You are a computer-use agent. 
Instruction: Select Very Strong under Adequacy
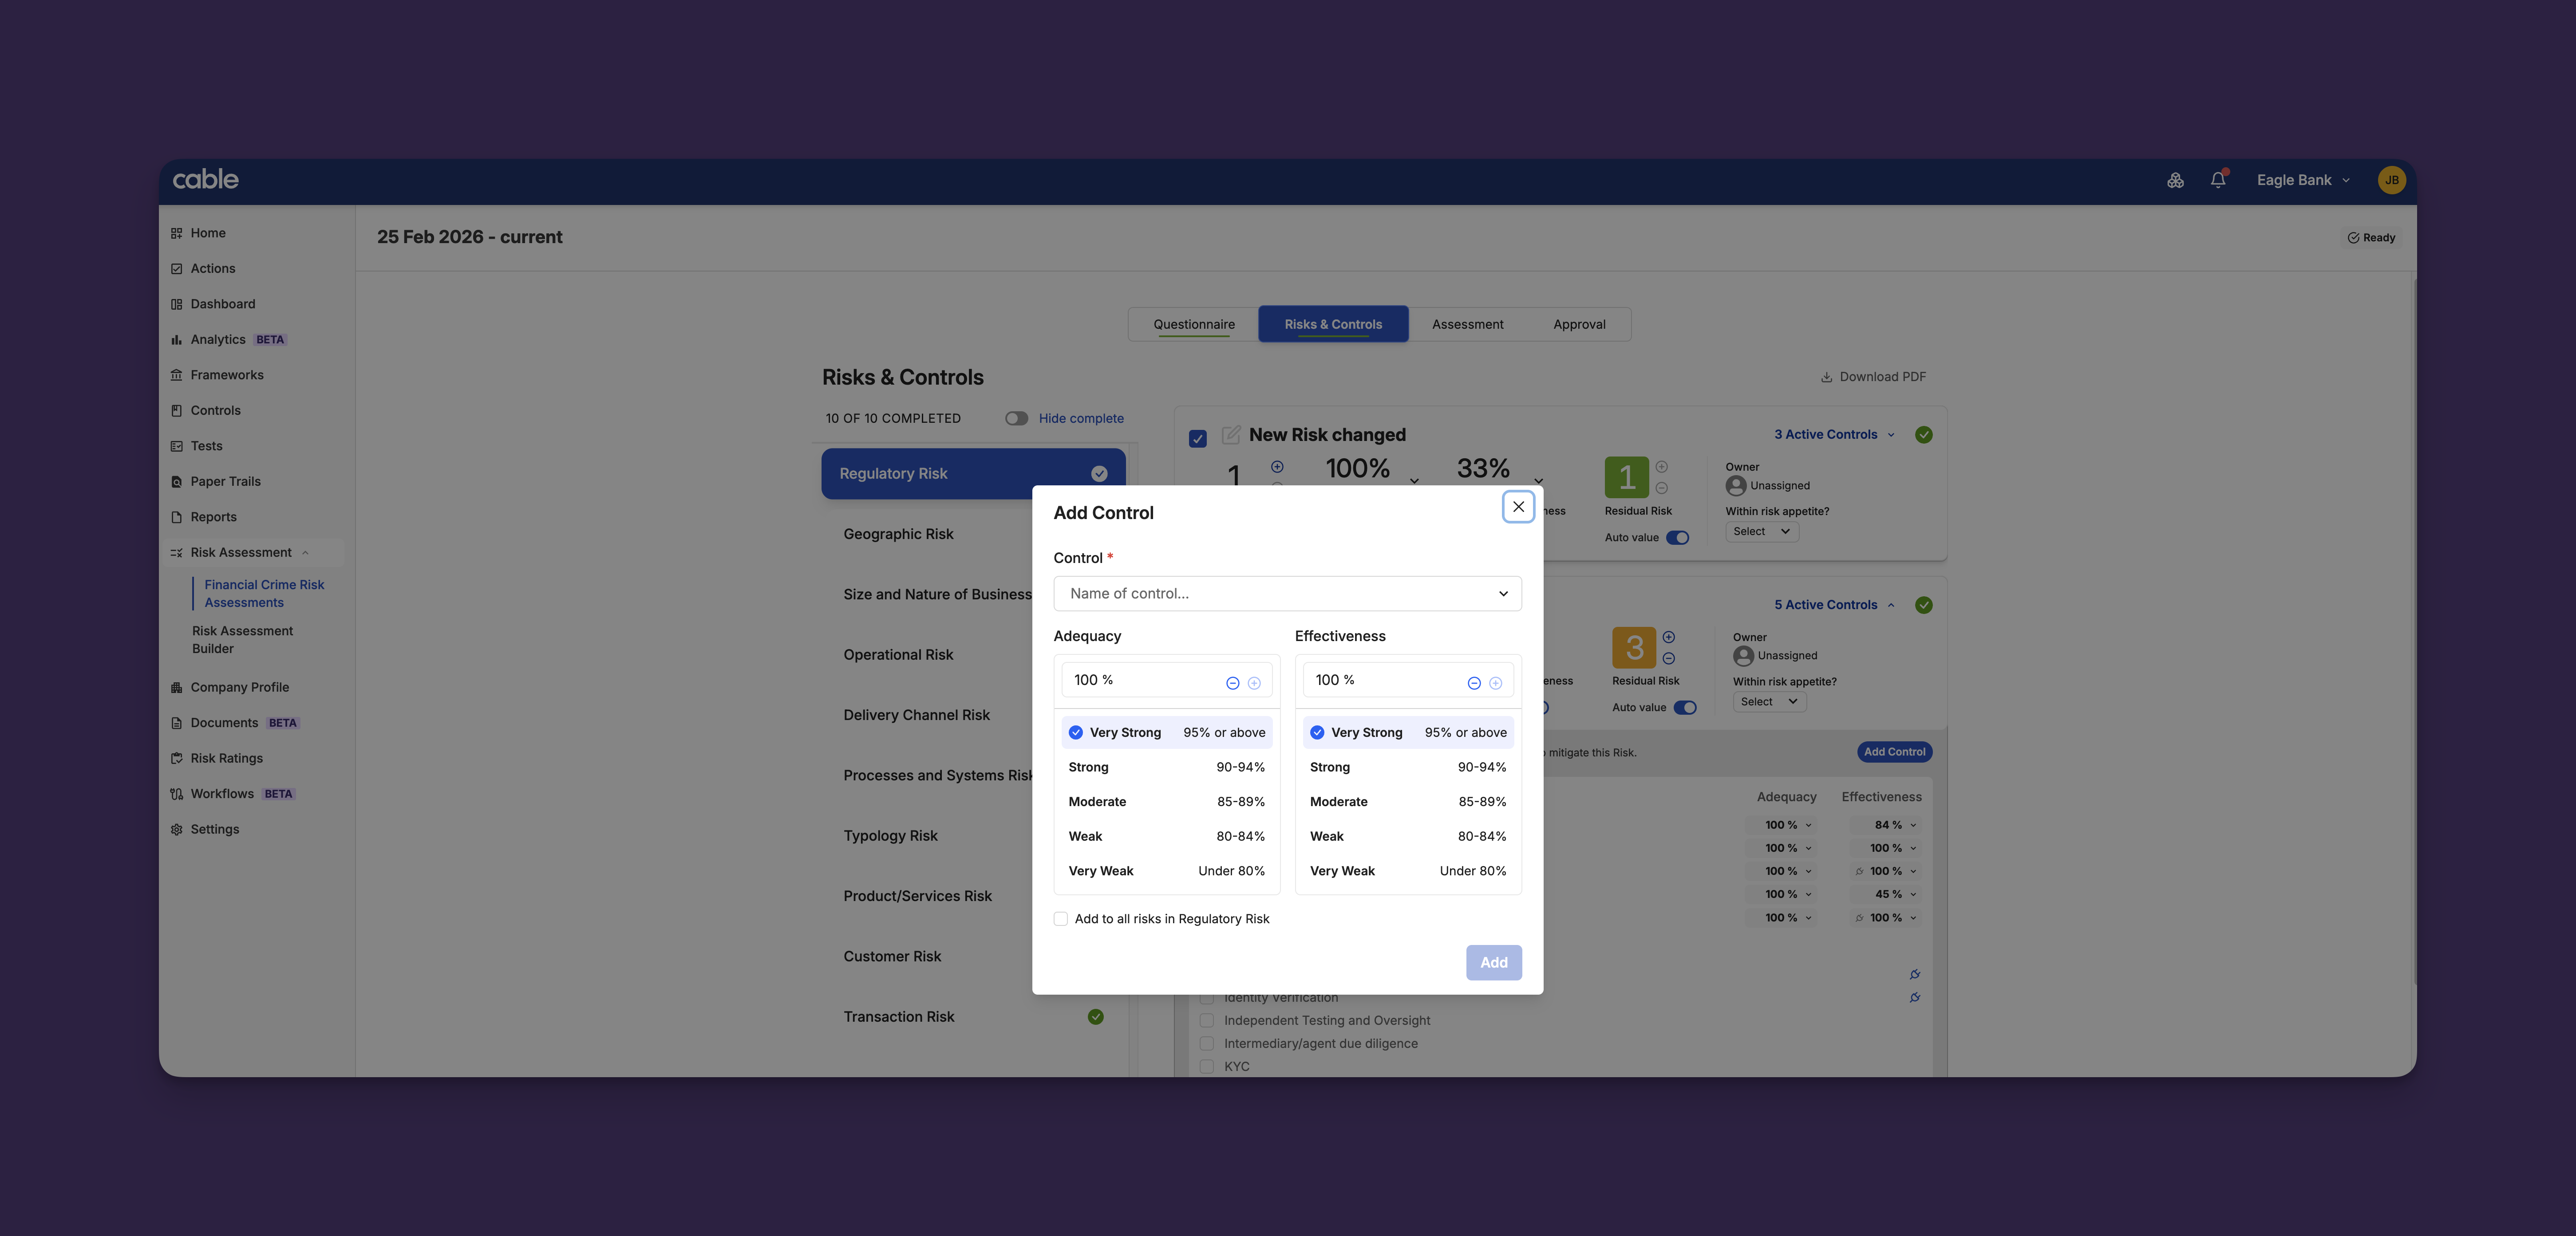[x=1167, y=732]
